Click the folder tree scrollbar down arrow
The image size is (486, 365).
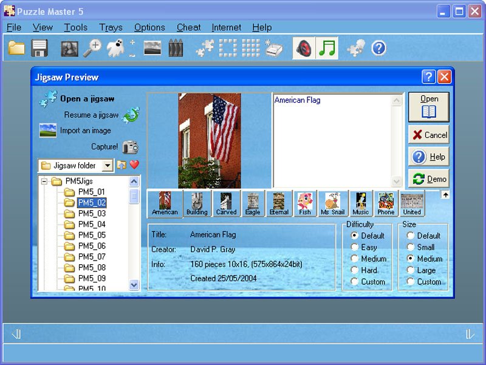click(134, 285)
